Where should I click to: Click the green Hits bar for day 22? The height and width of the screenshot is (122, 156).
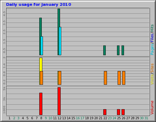(x=105, y=50)
